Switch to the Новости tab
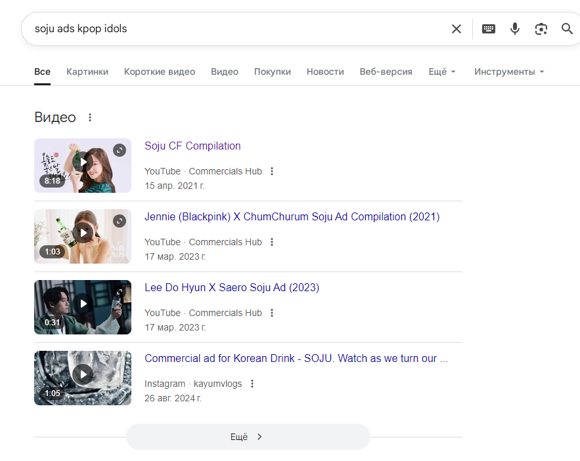This screenshot has height=461, width=580. click(x=325, y=71)
